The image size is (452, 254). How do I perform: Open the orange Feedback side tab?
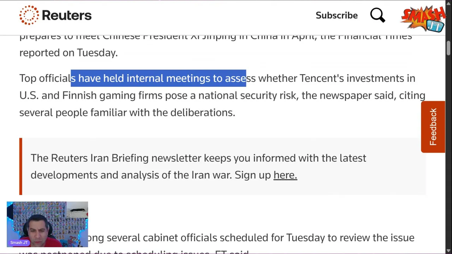(x=433, y=127)
